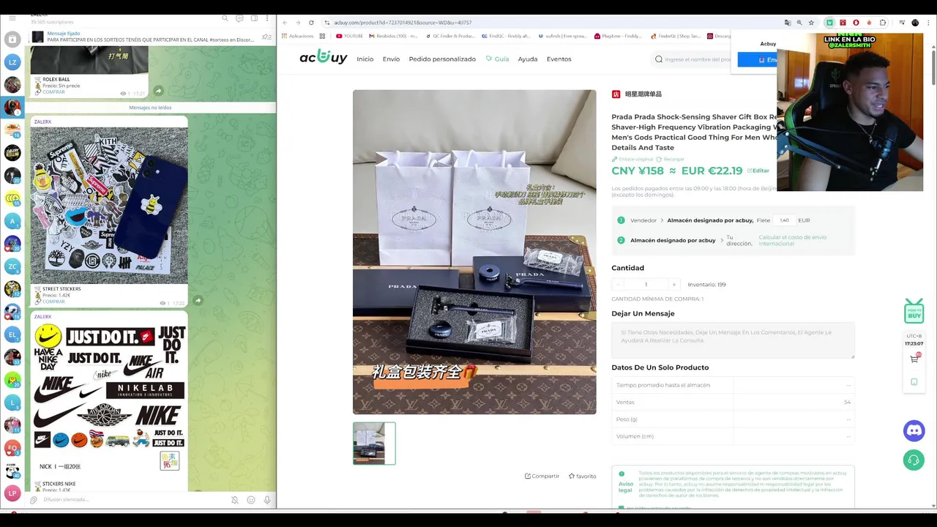Click Enlace original link

pyautogui.click(x=632, y=159)
